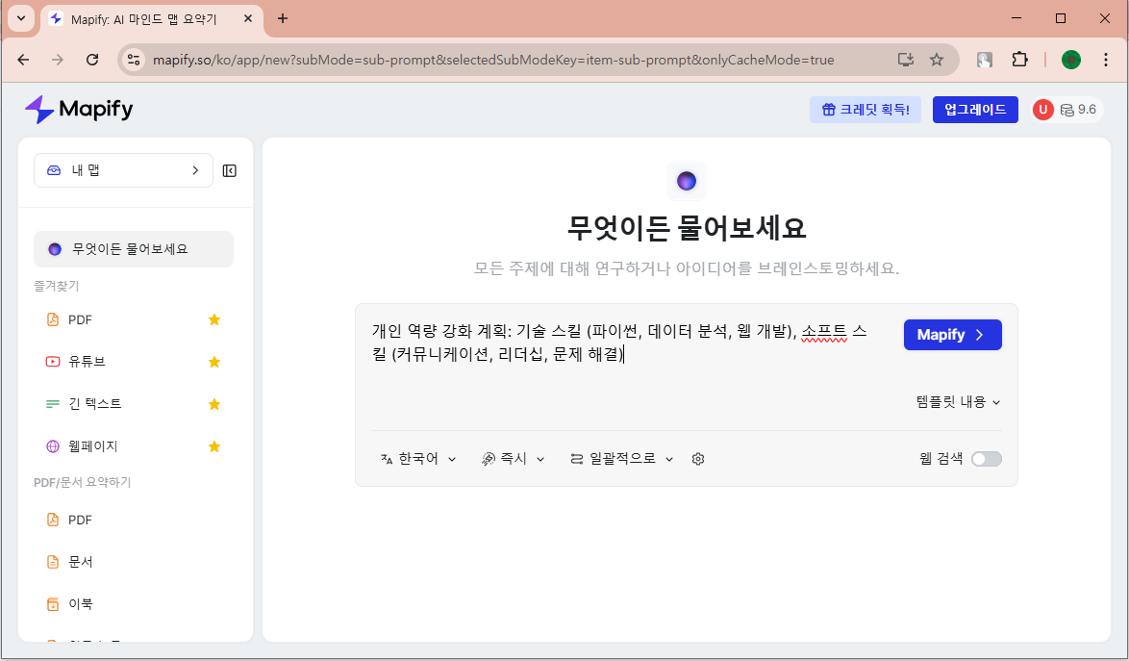This screenshot has width=1129, height=661.
Task: Open advanced settings gear icon
Action: coord(698,459)
